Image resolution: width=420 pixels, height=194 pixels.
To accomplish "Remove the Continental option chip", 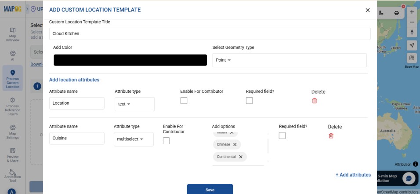I will [x=241, y=157].
